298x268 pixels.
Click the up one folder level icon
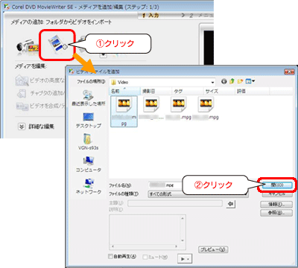(x=232, y=81)
